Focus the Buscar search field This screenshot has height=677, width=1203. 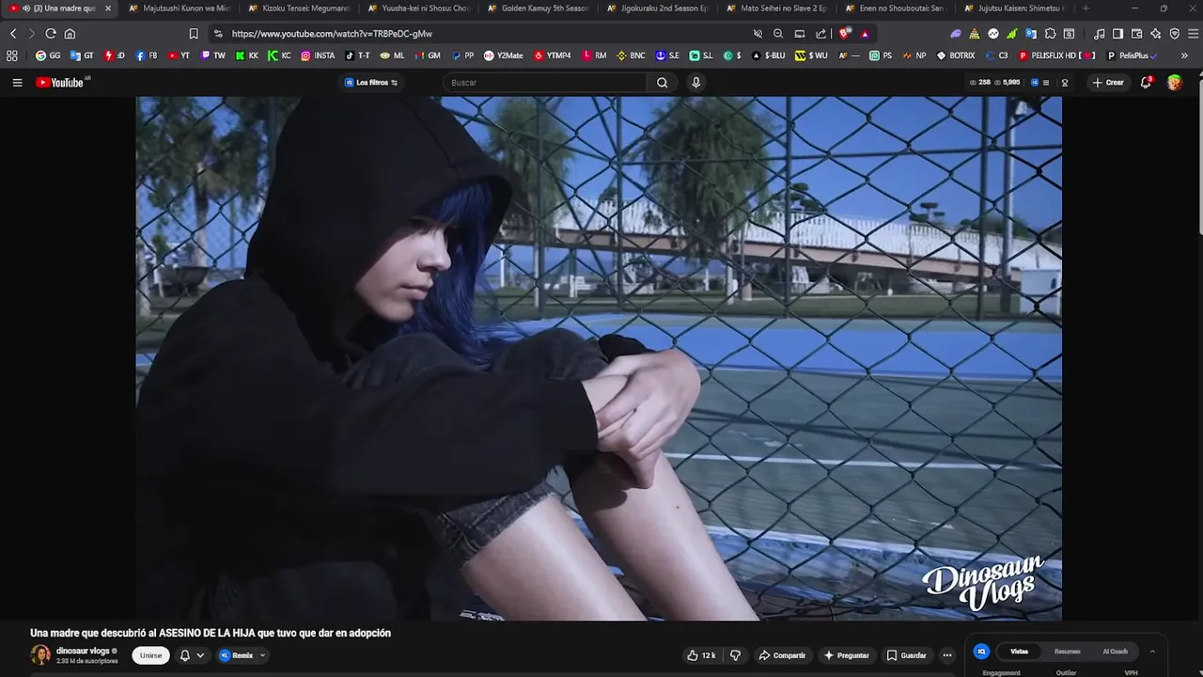tap(545, 83)
